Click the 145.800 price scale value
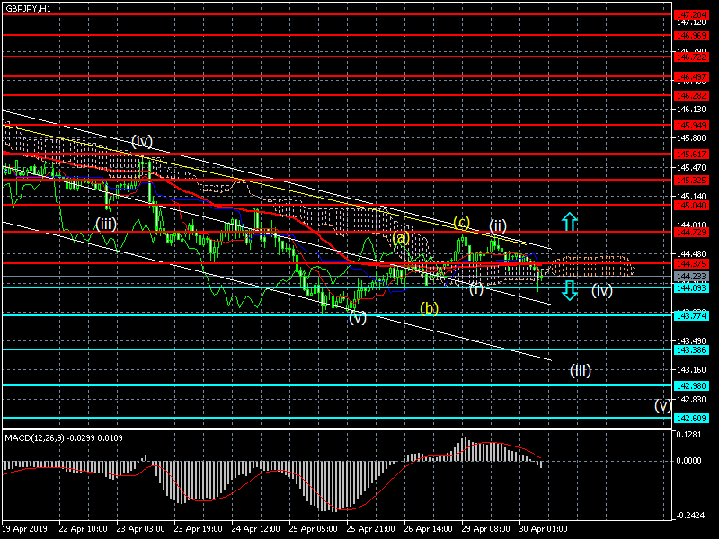Screen dimensions: 719x539 pos(691,138)
